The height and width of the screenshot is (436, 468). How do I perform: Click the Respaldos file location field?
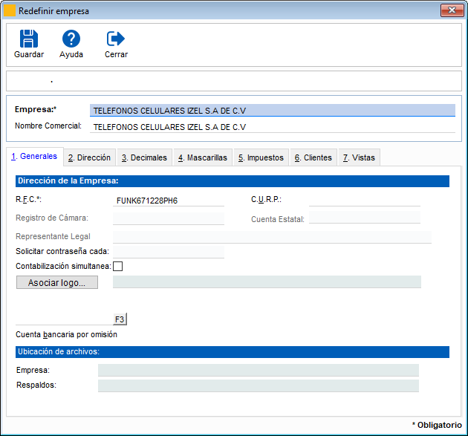point(259,385)
